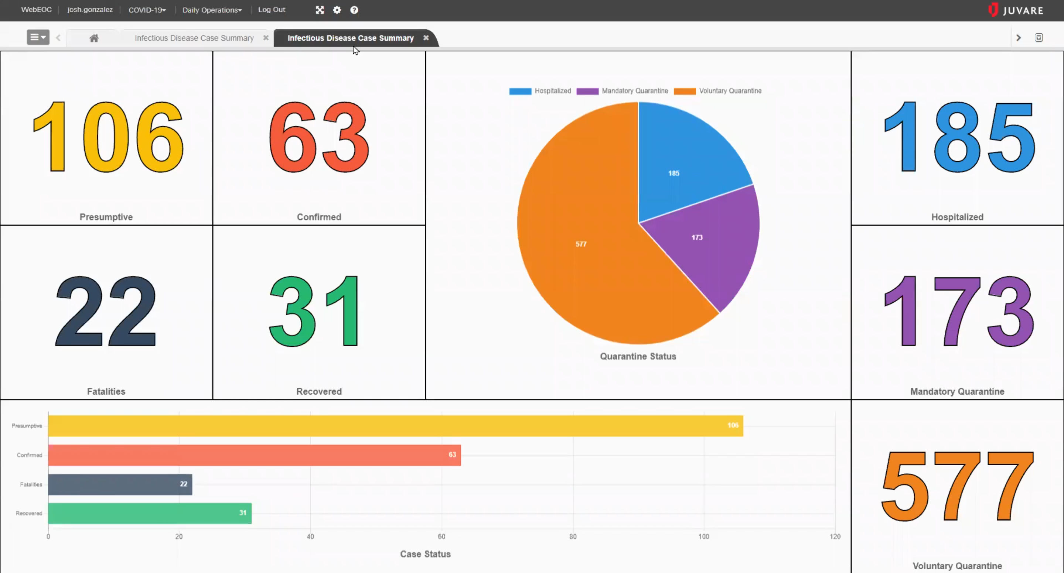
Task: Select the active Infectious Disease Case Summary tab
Action: coord(351,37)
